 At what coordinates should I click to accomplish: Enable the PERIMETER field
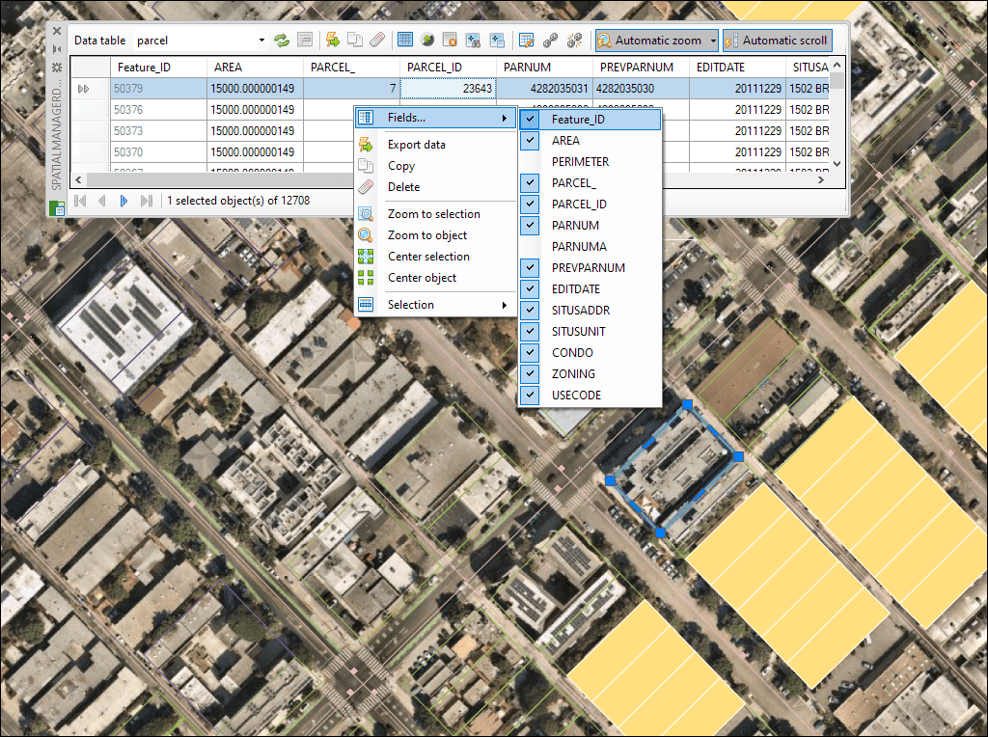tap(590, 162)
